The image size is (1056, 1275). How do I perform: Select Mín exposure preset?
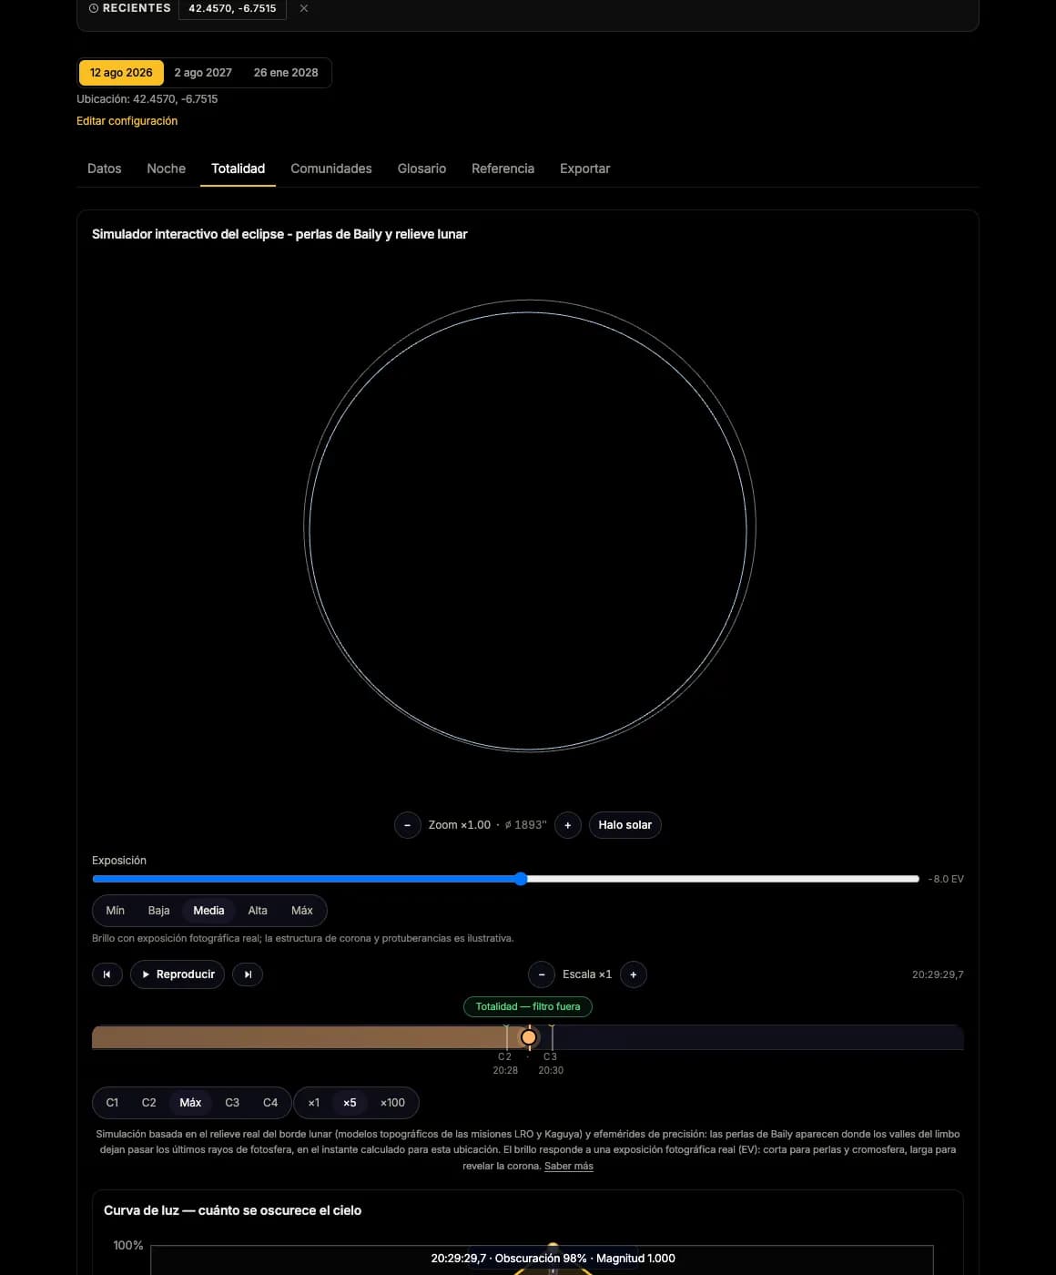(116, 911)
